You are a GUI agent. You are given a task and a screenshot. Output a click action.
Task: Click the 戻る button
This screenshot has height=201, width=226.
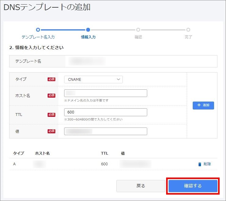point(141,186)
